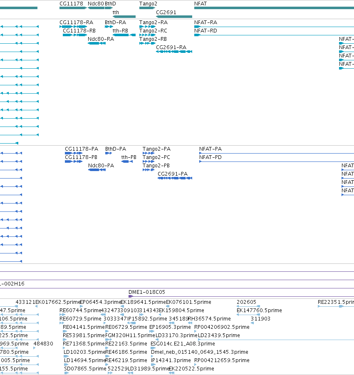Select the LD14694.5prime EST
Image resolution: width=354 pixels, height=375 pixels.
(66, 365)
